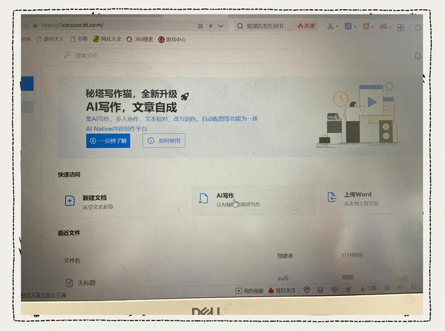Open the 谷歌 bookmark
445x331 pixels.
(x=79, y=39)
